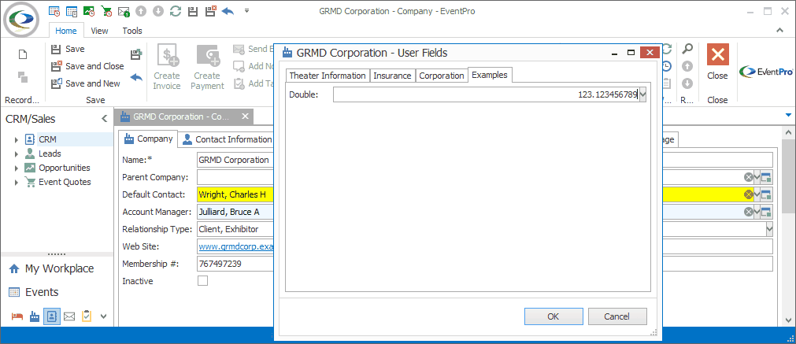Open the envelope mail icon in quick-access bar
796x344 pixels.
(x=124, y=11)
